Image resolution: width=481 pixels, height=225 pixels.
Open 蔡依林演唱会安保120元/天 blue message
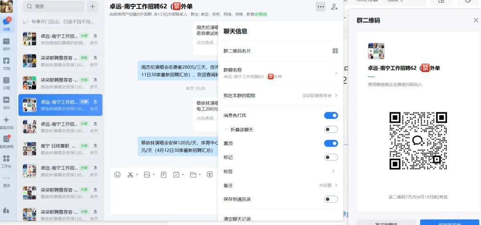pyautogui.click(x=178, y=147)
